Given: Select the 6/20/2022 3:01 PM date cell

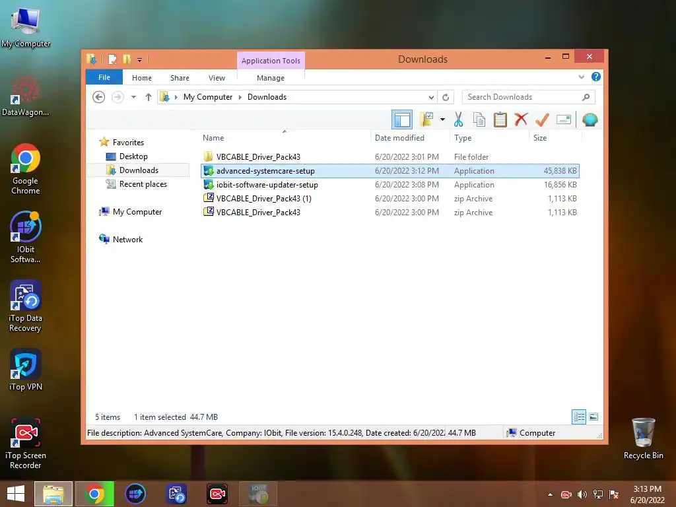Looking at the screenshot, I should click(407, 157).
